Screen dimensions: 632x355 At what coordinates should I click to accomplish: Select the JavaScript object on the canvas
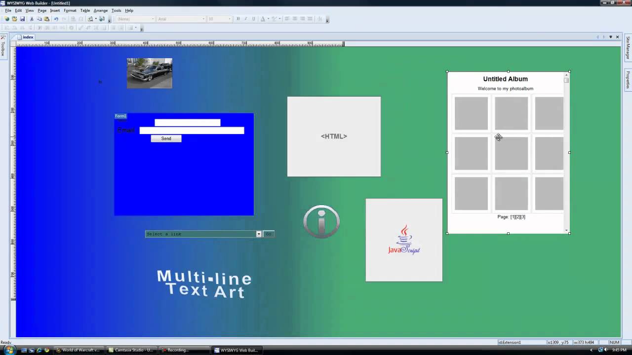[404, 240]
